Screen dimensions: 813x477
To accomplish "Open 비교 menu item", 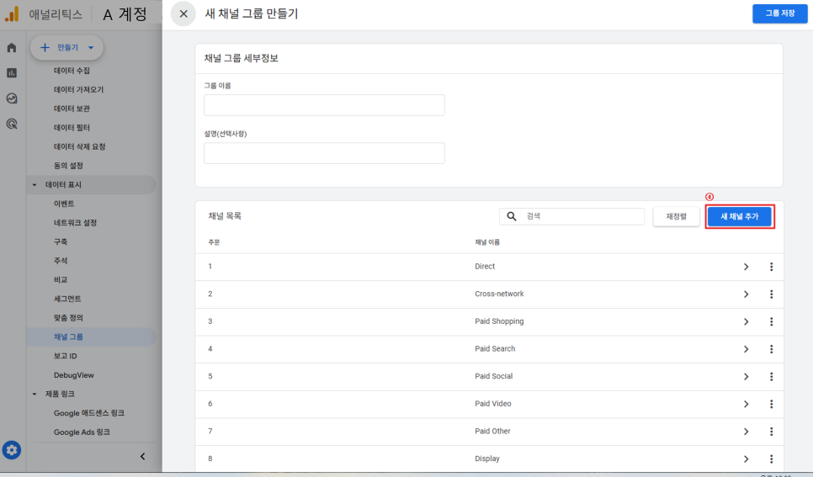I will (x=61, y=279).
